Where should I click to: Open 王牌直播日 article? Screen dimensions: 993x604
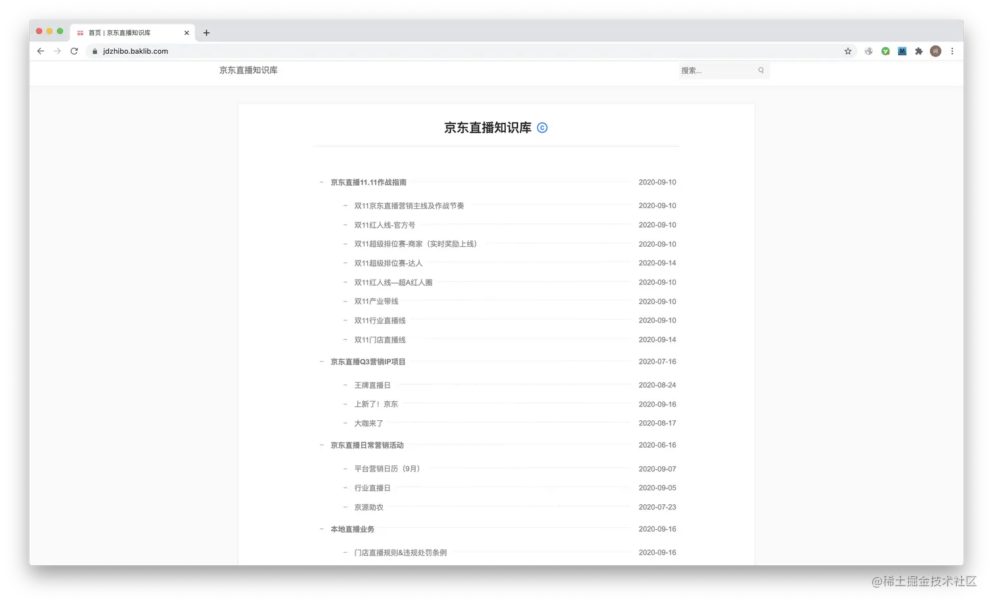[x=372, y=385]
